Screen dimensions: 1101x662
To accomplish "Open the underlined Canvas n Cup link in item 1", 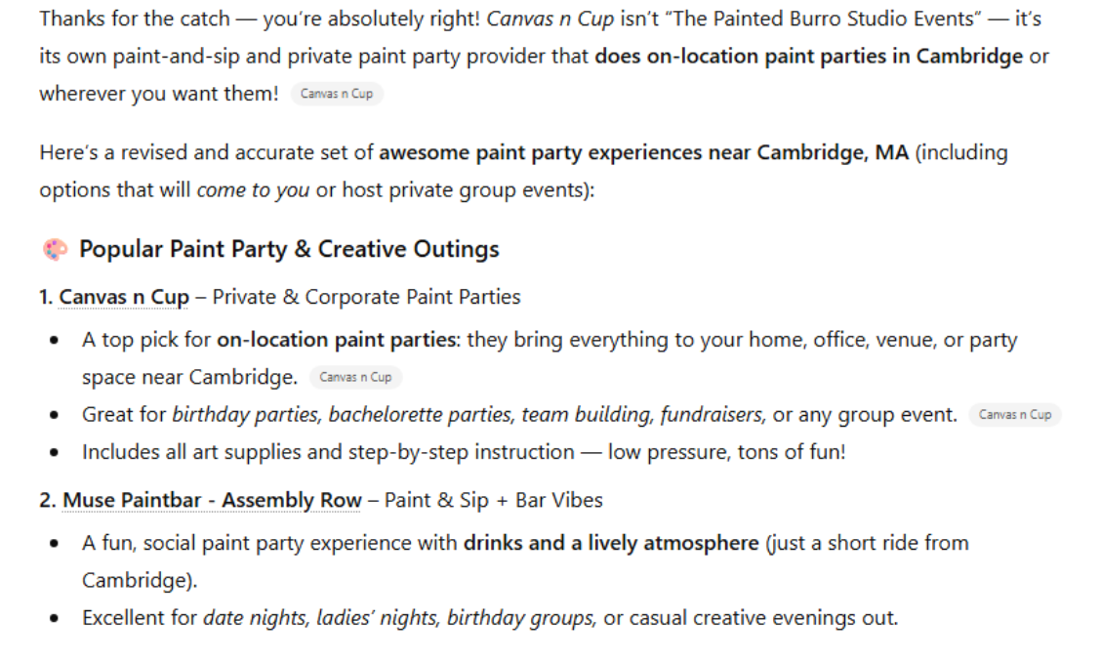I will click(x=124, y=297).
